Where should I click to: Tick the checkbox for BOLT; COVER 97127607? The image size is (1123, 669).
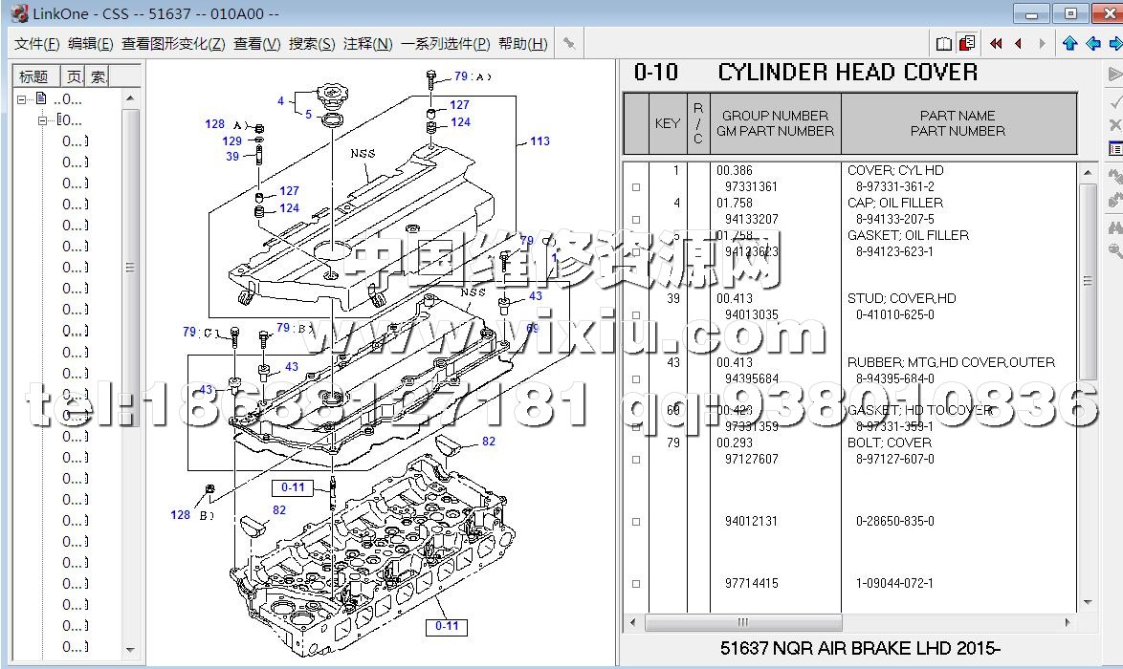pyautogui.click(x=636, y=460)
